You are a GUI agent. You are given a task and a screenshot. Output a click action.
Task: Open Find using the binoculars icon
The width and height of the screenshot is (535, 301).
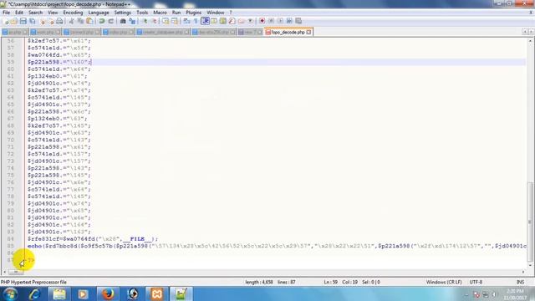(x=123, y=21)
